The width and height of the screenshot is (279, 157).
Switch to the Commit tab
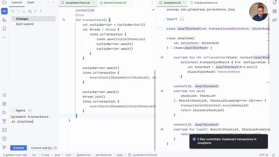(17, 3)
